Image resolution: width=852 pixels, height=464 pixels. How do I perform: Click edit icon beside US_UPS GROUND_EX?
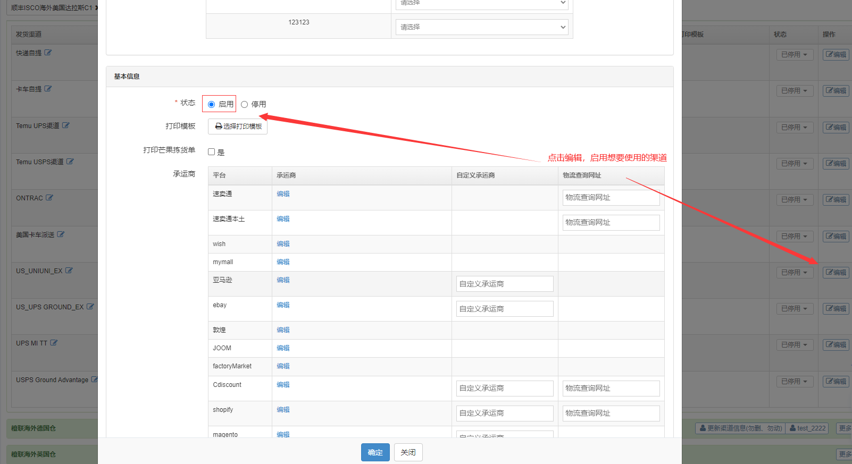90,307
